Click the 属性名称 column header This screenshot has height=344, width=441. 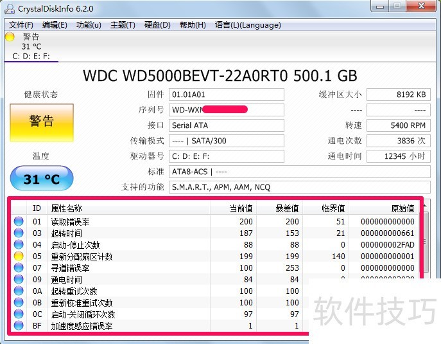click(128, 208)
